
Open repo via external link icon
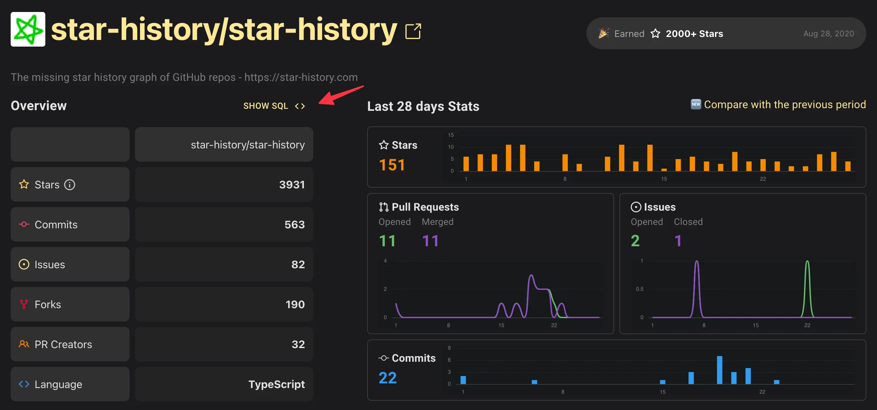point(413,31)
